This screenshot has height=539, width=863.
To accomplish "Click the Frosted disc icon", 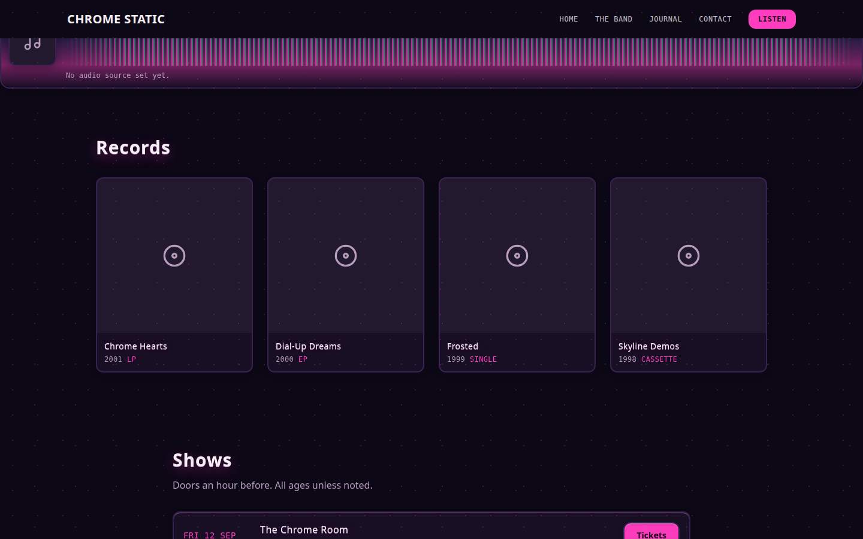I will click(517, 256).
